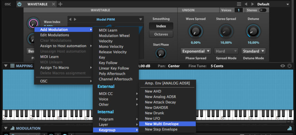Click the MODULATION bars icon on left
This screenshot has height=135, width=296.
(x=12, y=128)
